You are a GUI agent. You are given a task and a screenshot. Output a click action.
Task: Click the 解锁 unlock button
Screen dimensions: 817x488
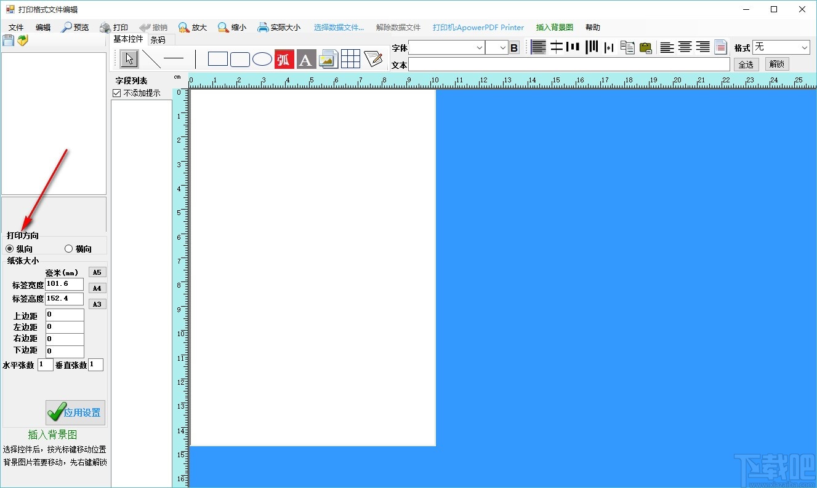click(777, 65)
